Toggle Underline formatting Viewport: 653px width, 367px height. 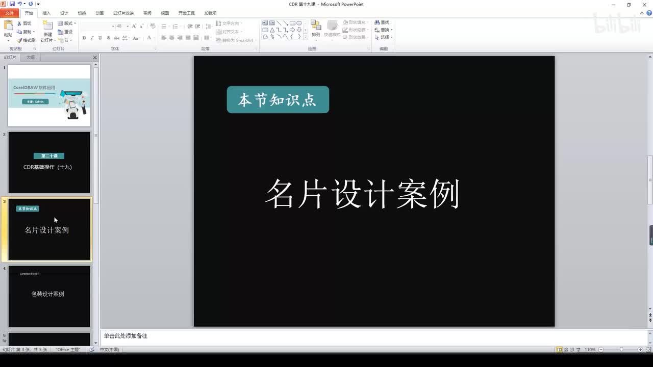click(x=100, y=38)
